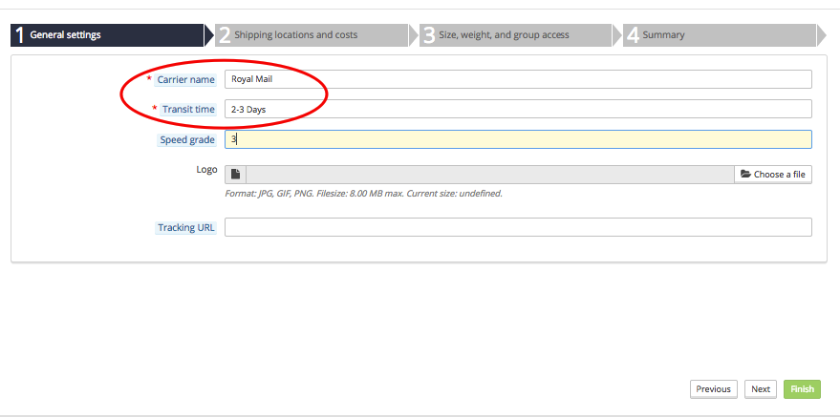Click the Previous button
840x417 pixels.
(x=714, y=389)
